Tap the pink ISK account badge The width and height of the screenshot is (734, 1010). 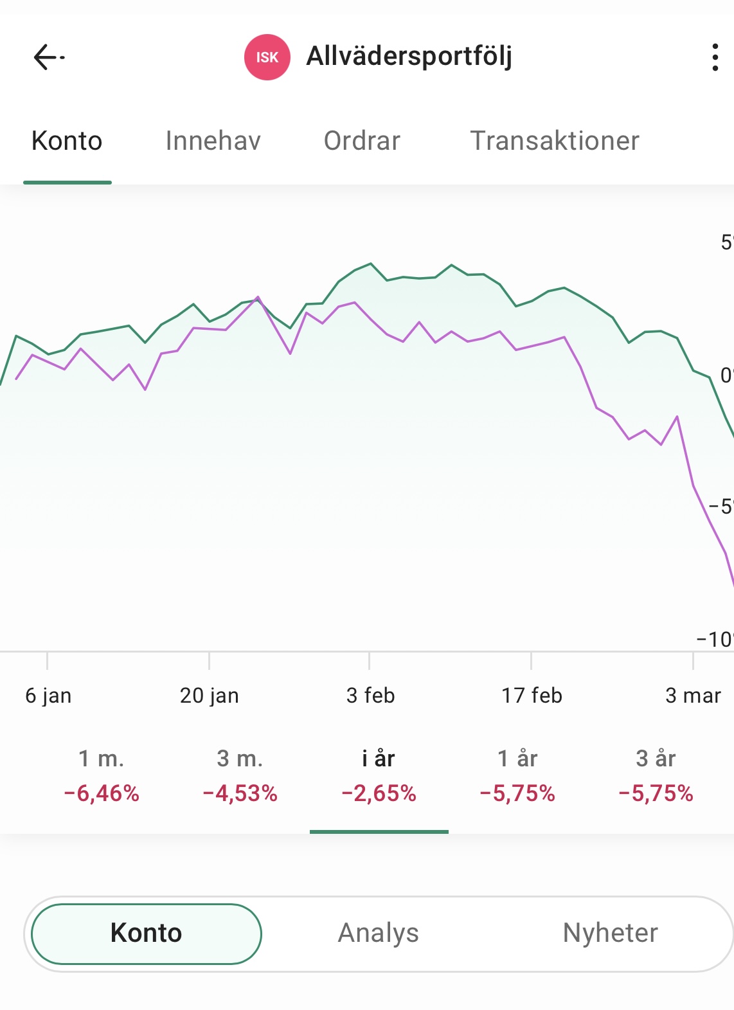click(x=267, y=57)
